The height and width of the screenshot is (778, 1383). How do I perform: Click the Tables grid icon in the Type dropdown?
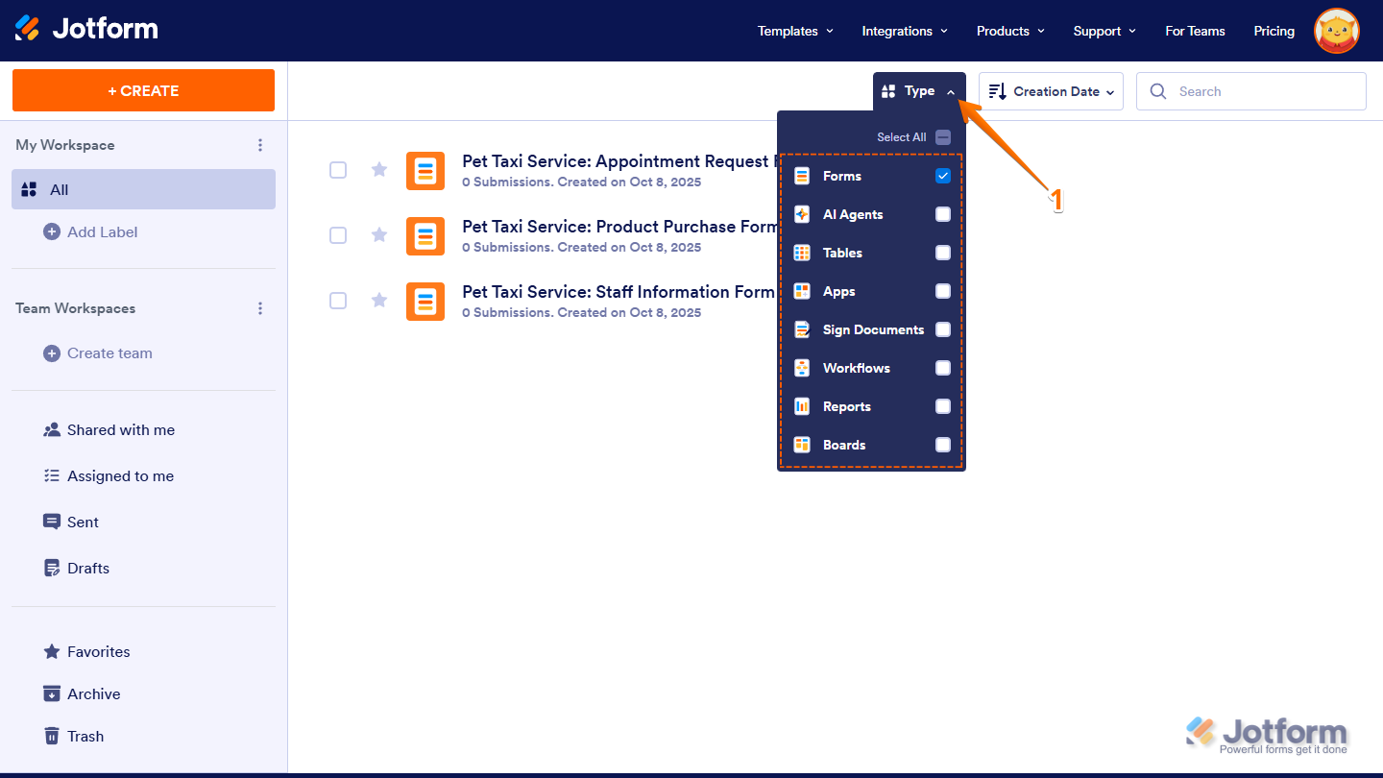[801, 253]
